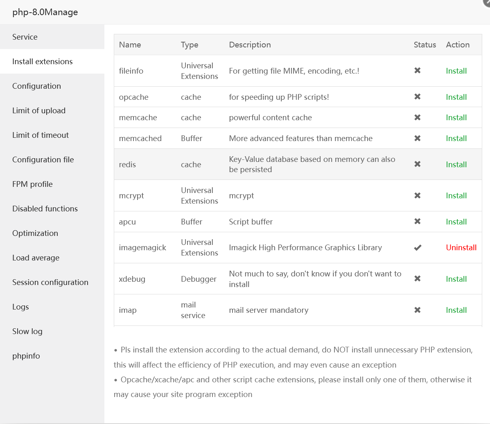The width and height of the screenshot is (490, 424).
Task: Click the fileinfo not-installed status icon
Action: click(417, 71)
